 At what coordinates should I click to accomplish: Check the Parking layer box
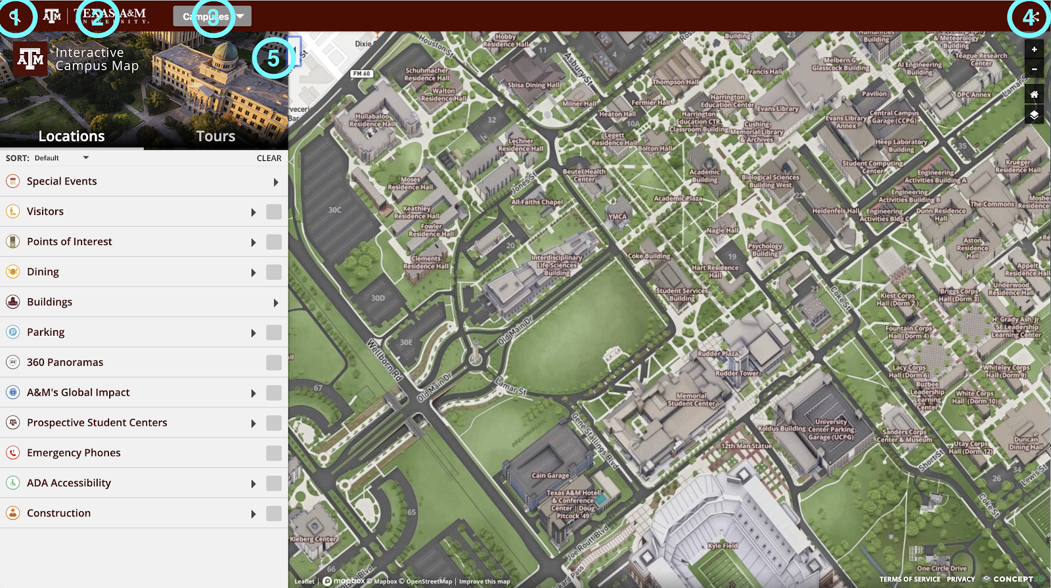tap(274, 332)
